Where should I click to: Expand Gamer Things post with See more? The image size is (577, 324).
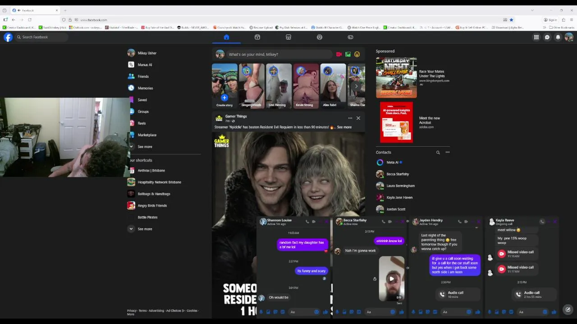point(344,127)
